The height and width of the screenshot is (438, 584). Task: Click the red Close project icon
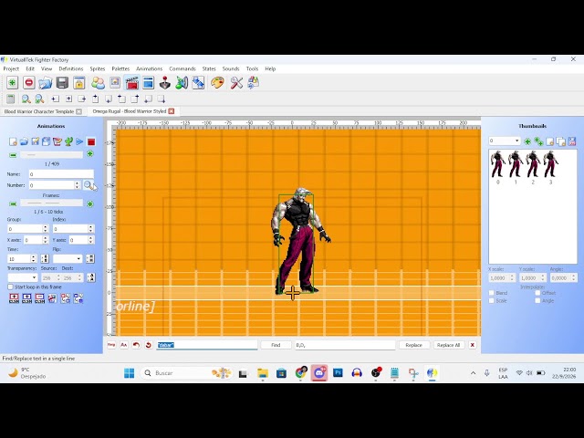coord(28,83)
